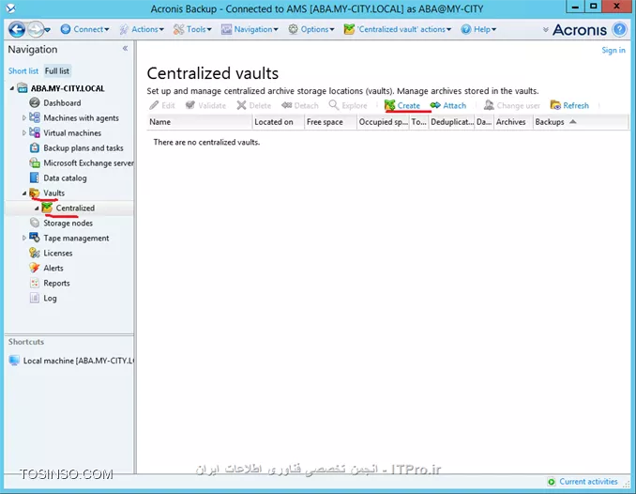Sort by Backups column header
The height and width of the screenshot is (494, 636).
[581, 122]
